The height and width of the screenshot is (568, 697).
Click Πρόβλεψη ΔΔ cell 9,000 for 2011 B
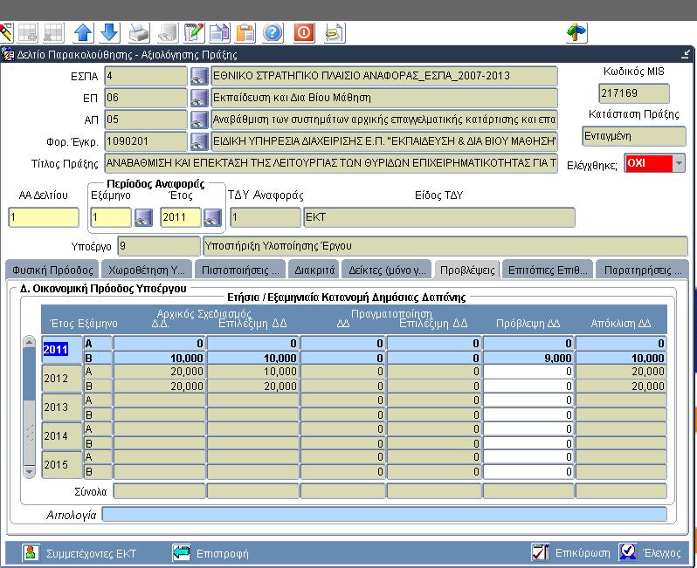coord(528,358)
